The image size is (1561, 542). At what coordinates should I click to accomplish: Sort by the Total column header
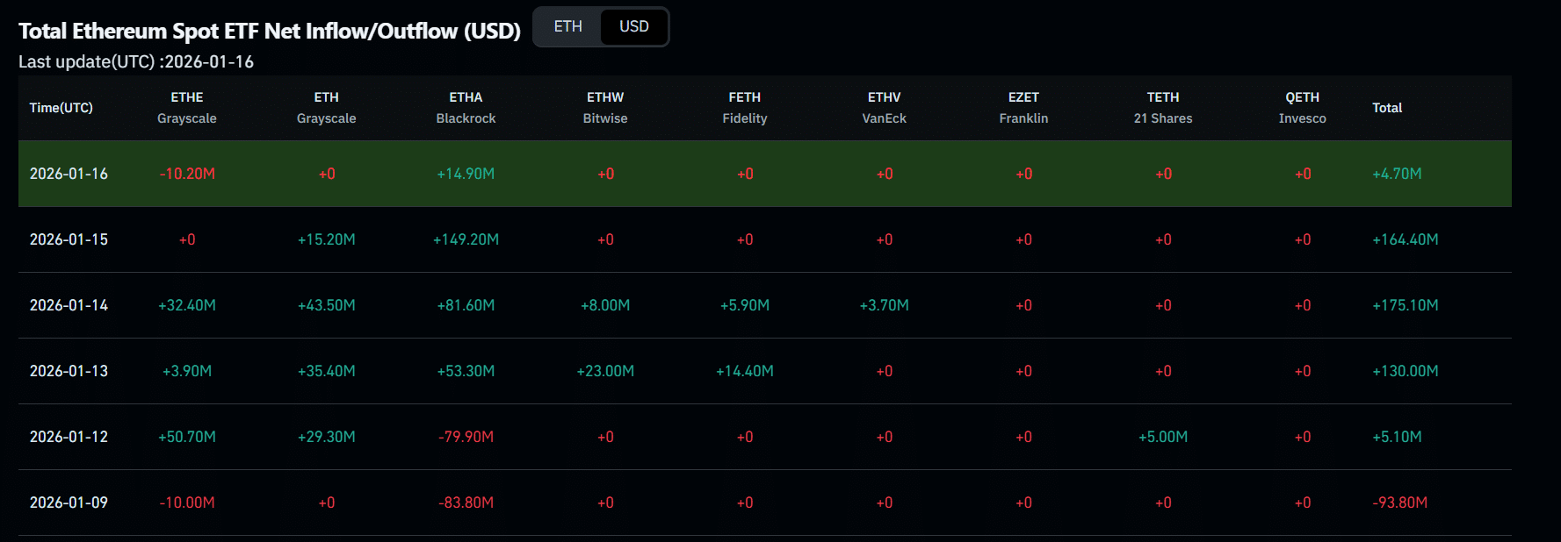pyautogui.click(x=1387, y=108)
